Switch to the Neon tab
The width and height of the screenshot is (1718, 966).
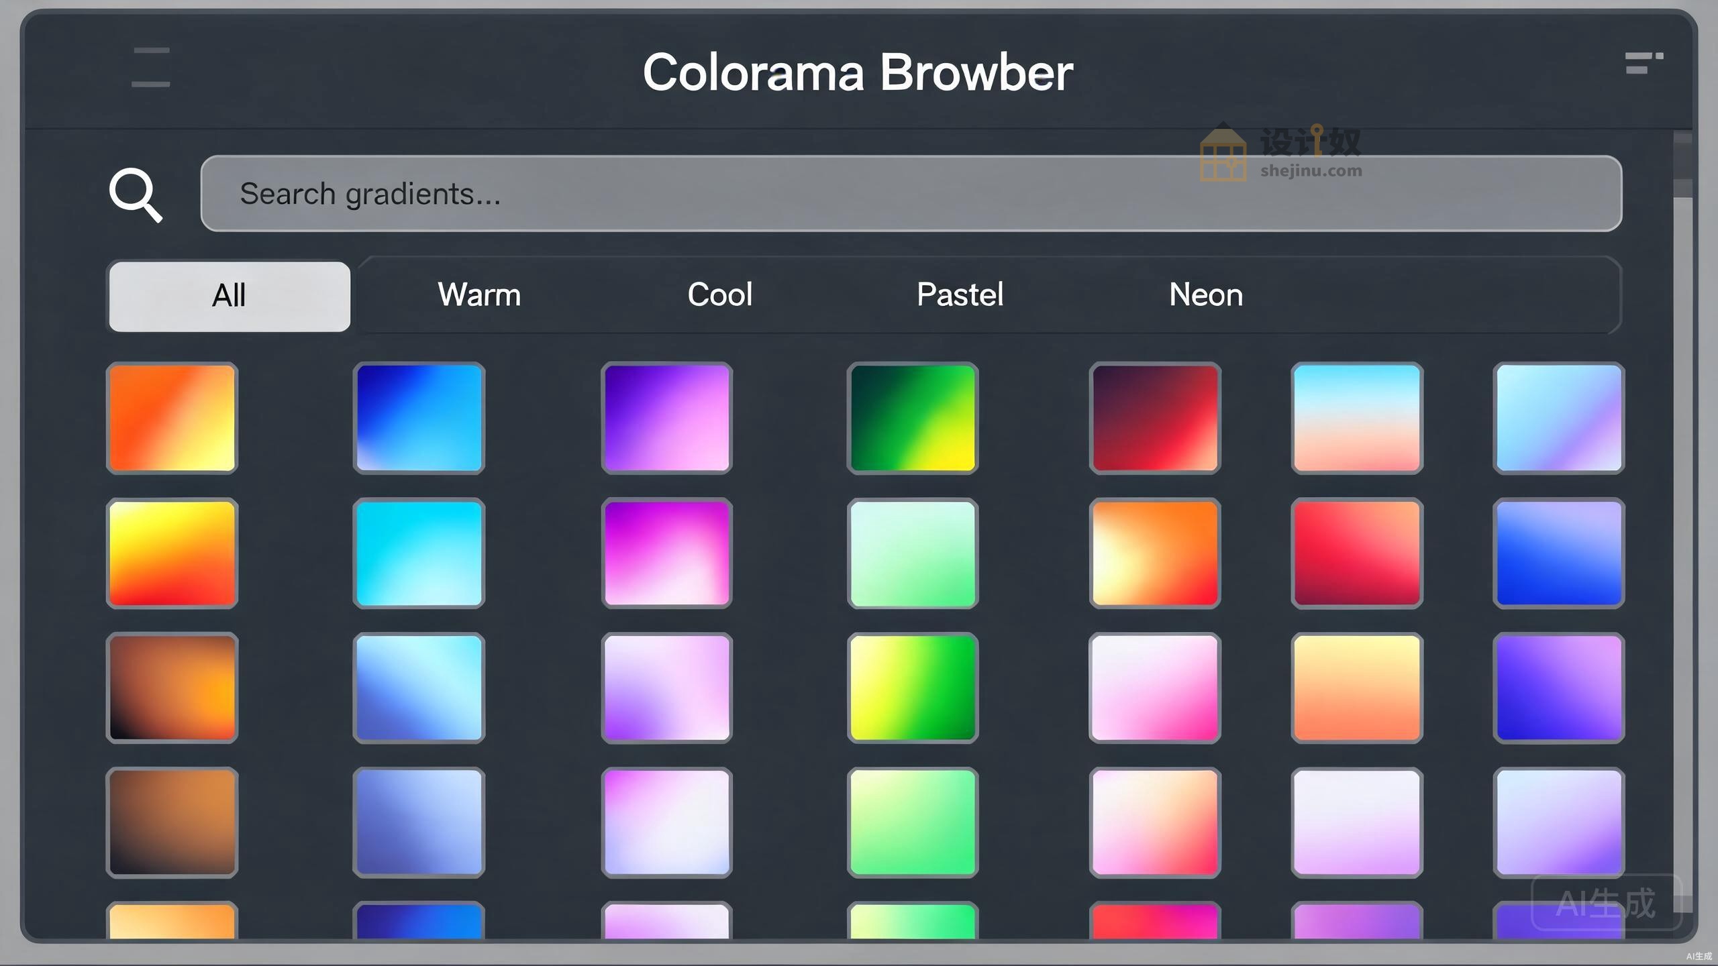(x=1206, y=294)
